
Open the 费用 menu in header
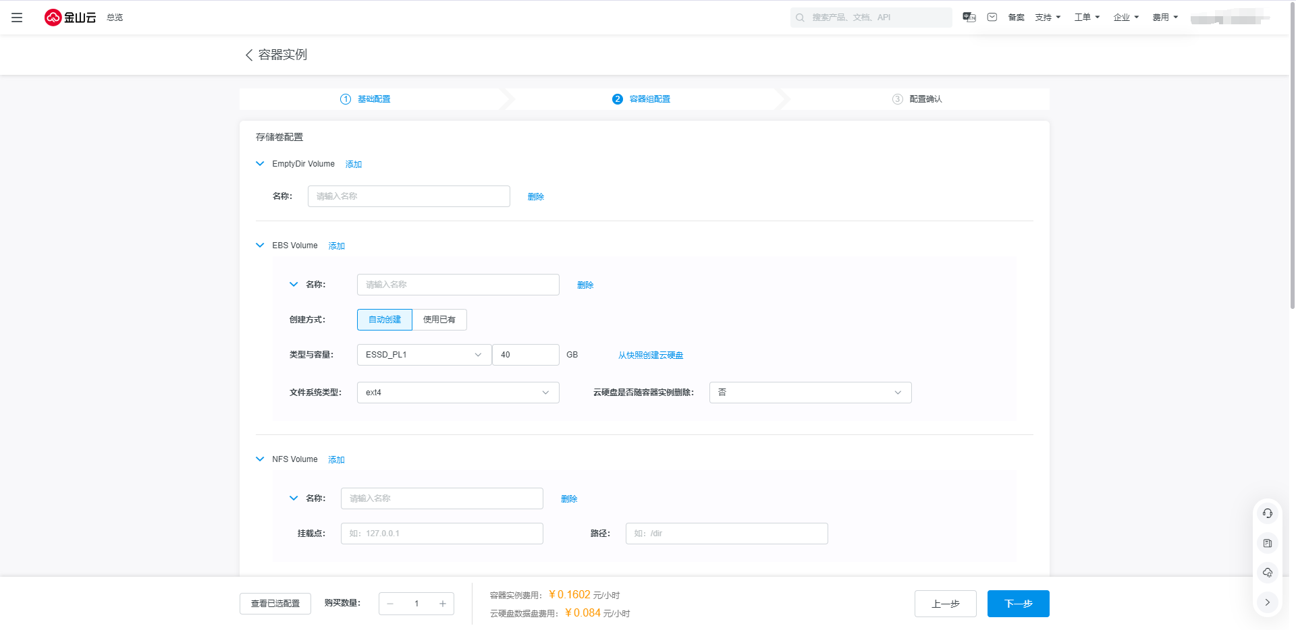[x=1165, y=18]
